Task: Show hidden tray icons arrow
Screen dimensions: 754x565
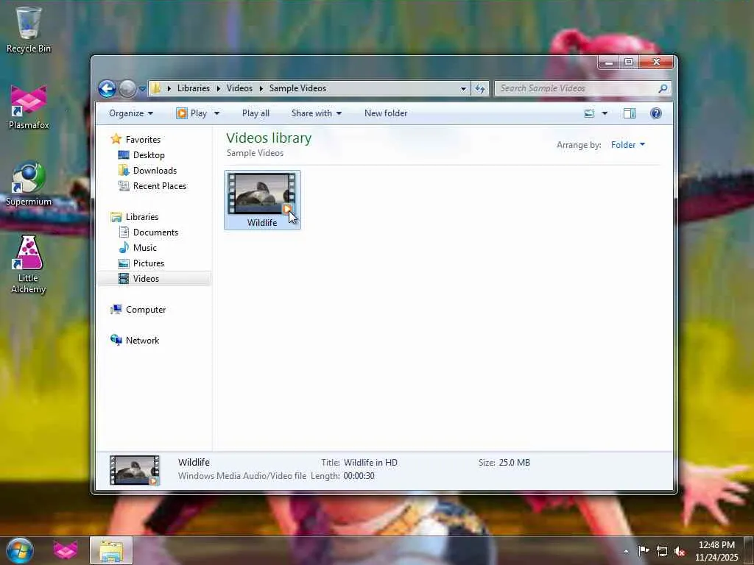Action: pos(626,552)
